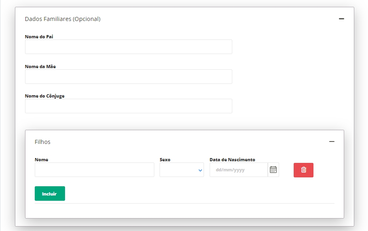The image size is (368, 231).
Task: Focus the Nome do Cônjuge text field
Action: coord(128,106)
